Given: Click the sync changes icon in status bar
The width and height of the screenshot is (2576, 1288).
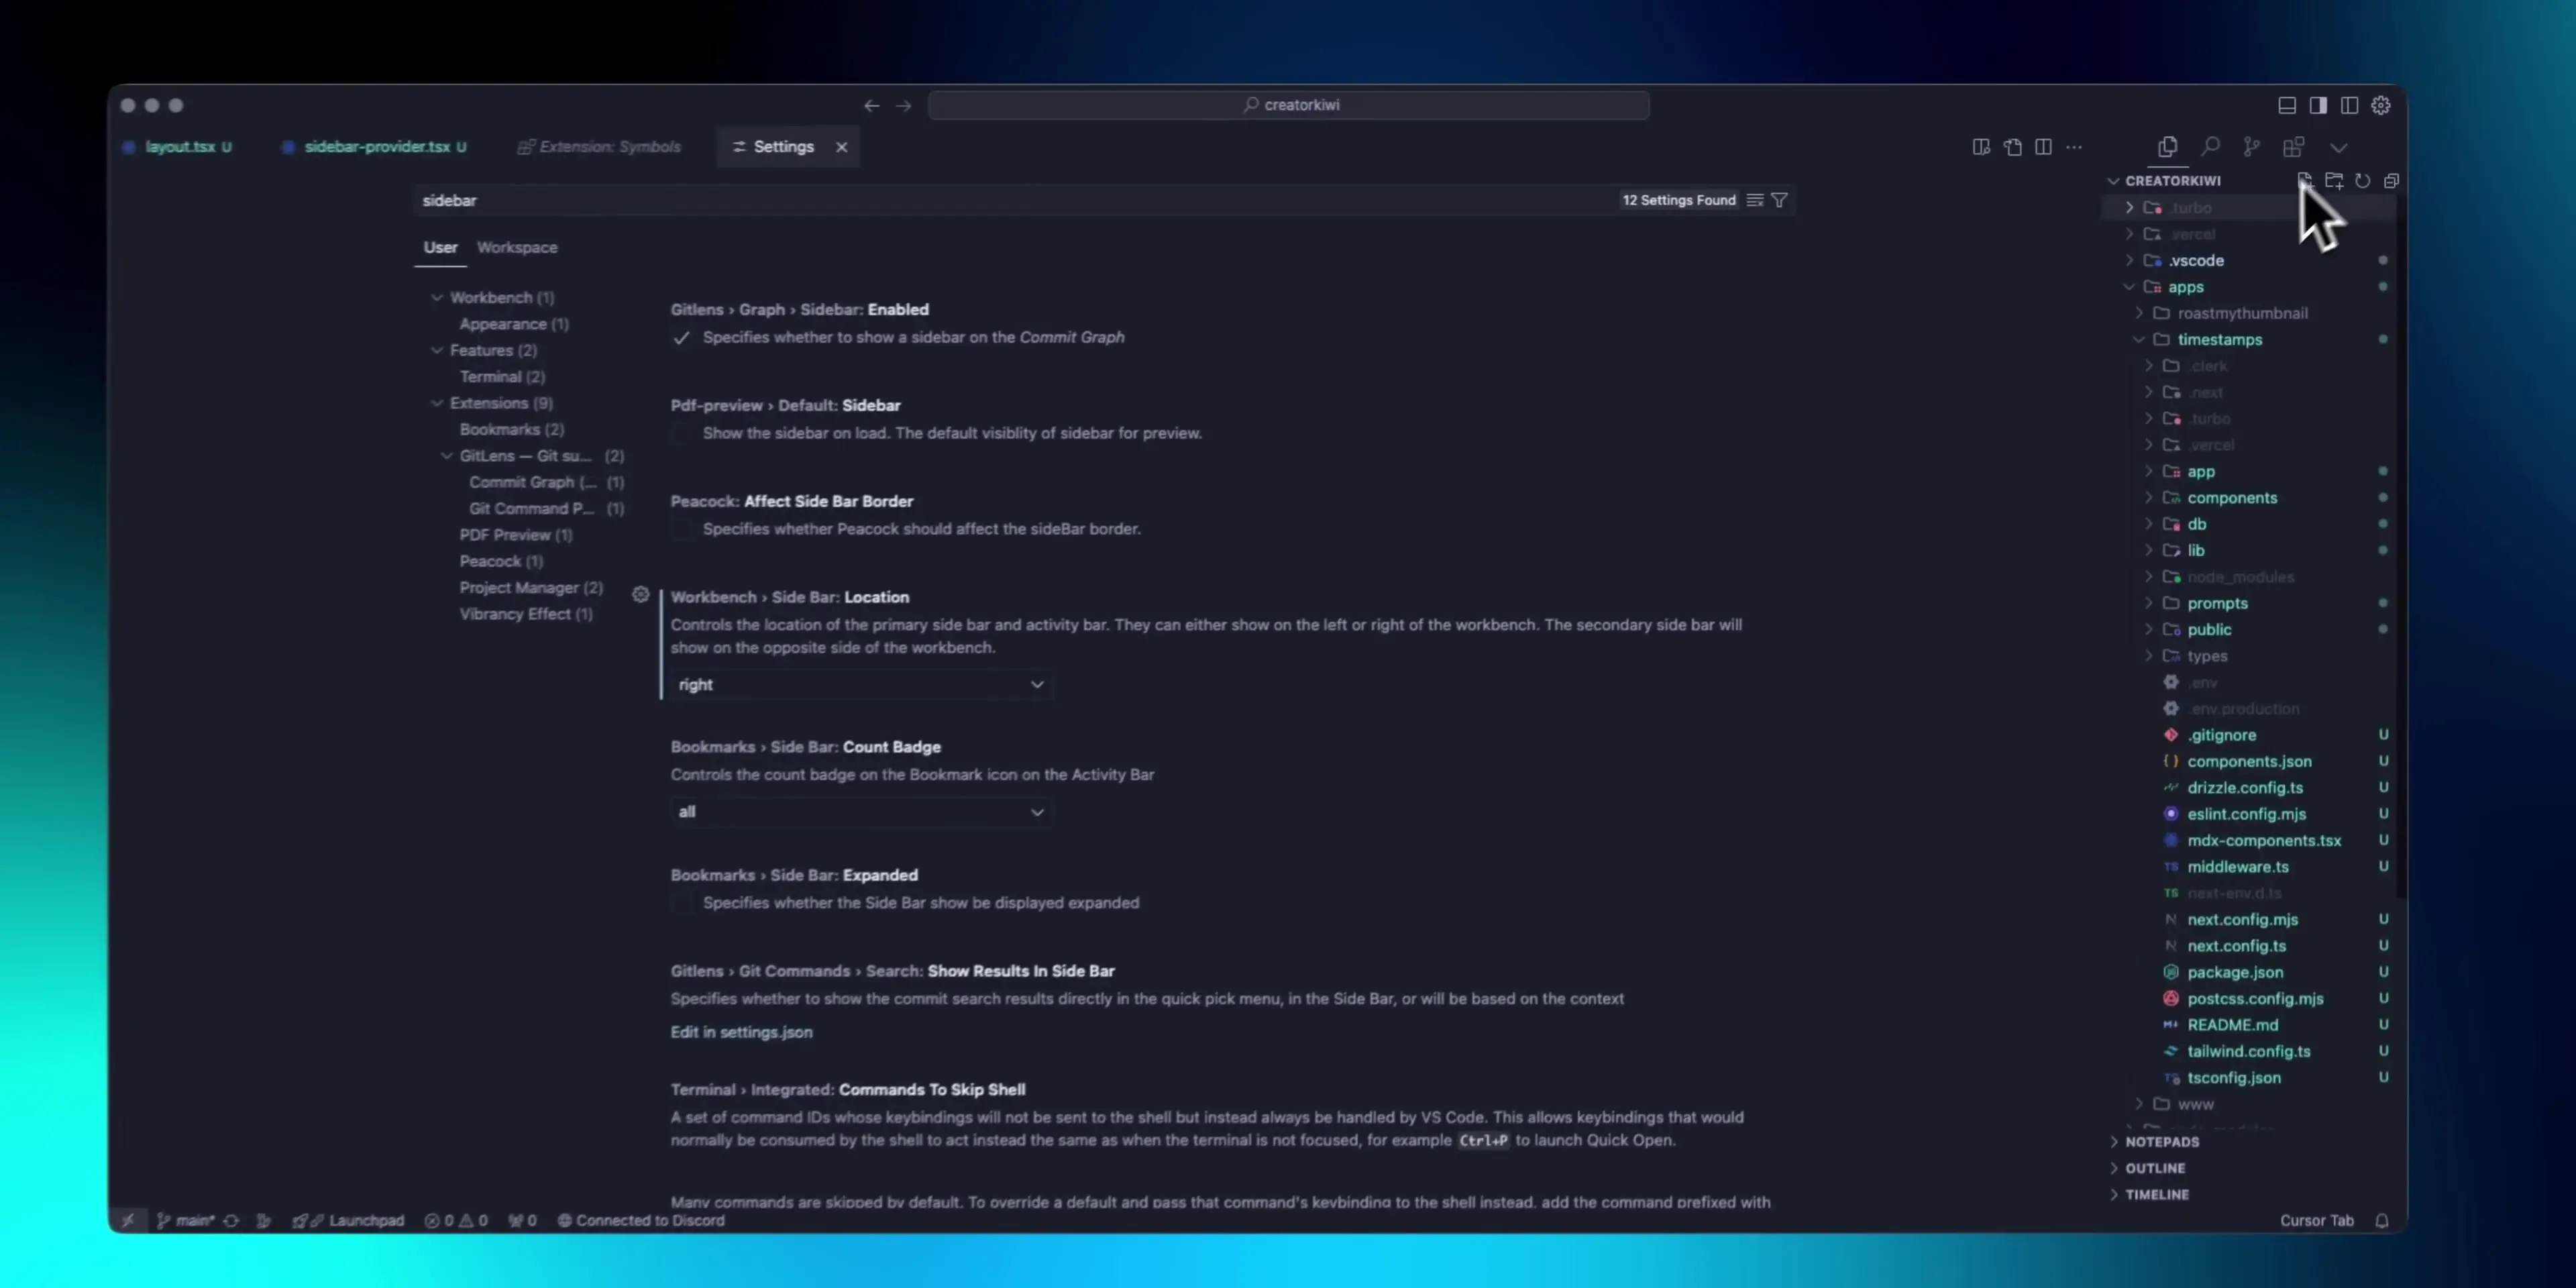Looking at the screenshot, I should point(231,1220).
